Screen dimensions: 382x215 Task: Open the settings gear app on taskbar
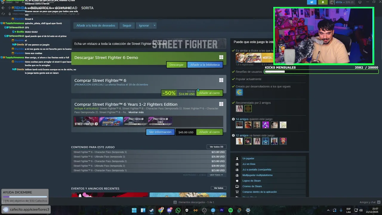tap(248, 210)
